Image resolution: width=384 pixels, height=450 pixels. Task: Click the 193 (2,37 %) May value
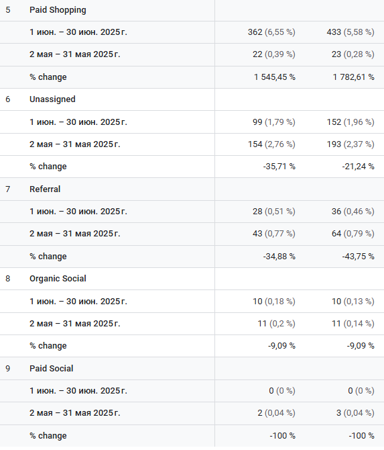350,144
